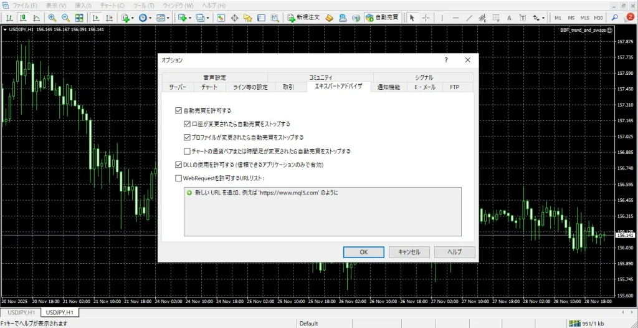Enable WebRequestを許可するURLリスト checkbox
638x328 pixels.
pos(178,178)
